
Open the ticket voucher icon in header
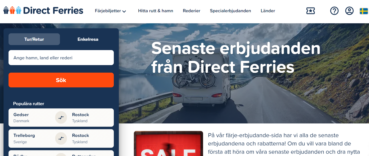311,11
